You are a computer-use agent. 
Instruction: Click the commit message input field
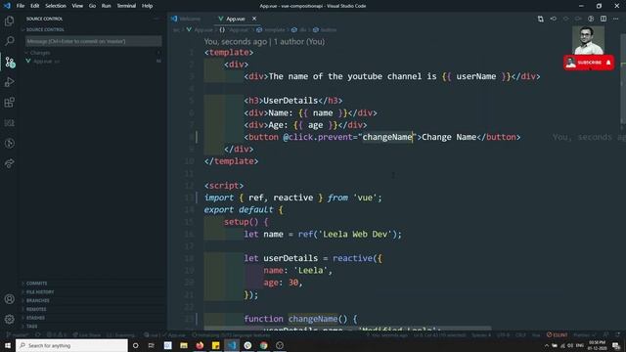click(94, 41)
